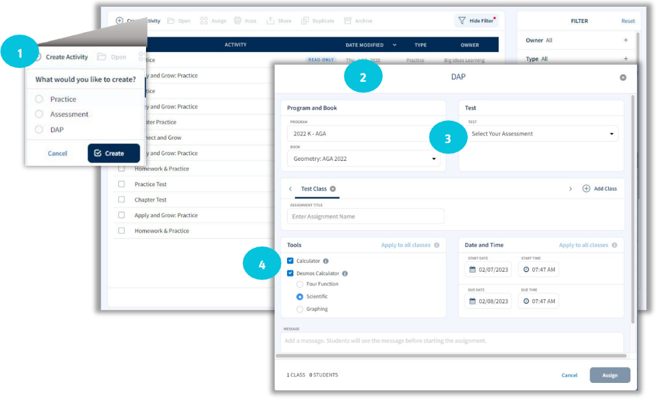The image size is (657, 399).
Task: Select the Graphing radio button
Action: 300,309
